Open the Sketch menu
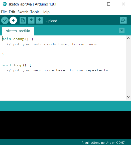Screen dimensions: 131x145 [23, 12]
